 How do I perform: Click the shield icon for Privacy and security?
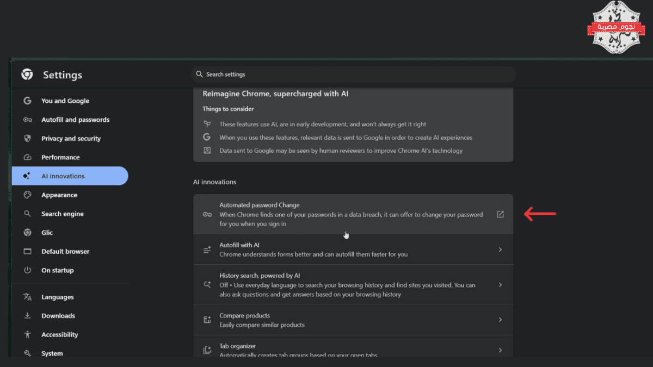click(x=27, y=138)
